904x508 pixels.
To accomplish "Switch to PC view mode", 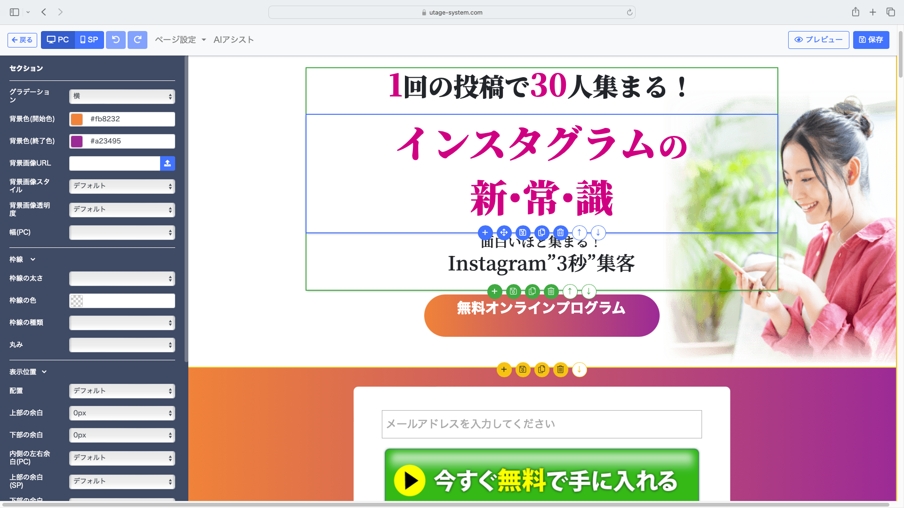I will point(58,40).
